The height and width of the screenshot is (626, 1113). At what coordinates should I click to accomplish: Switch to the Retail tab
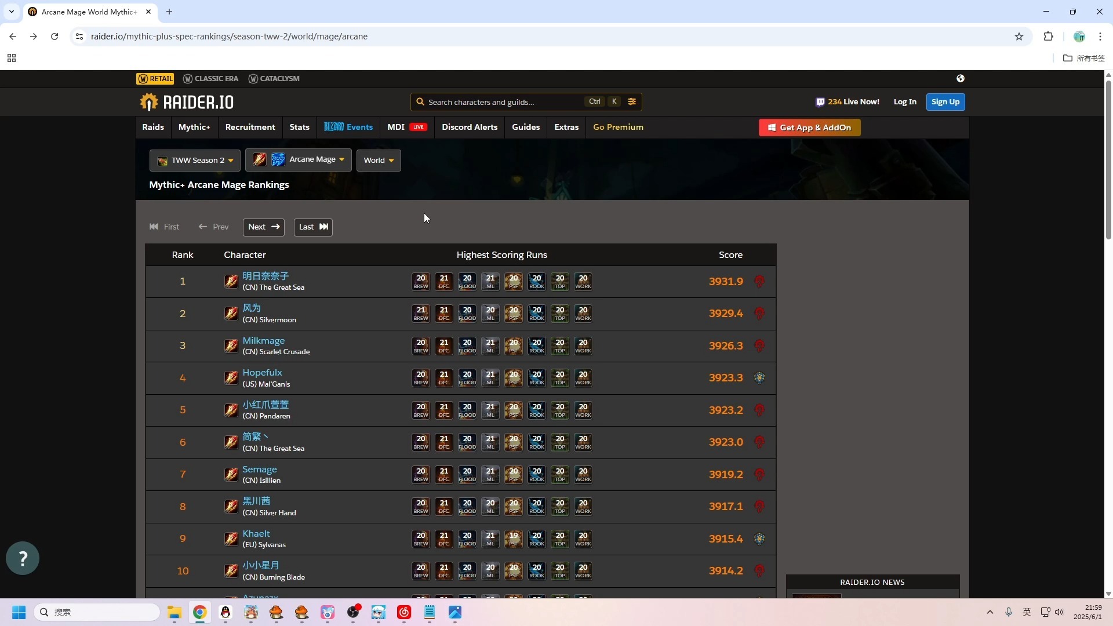[x=155, y=79]
